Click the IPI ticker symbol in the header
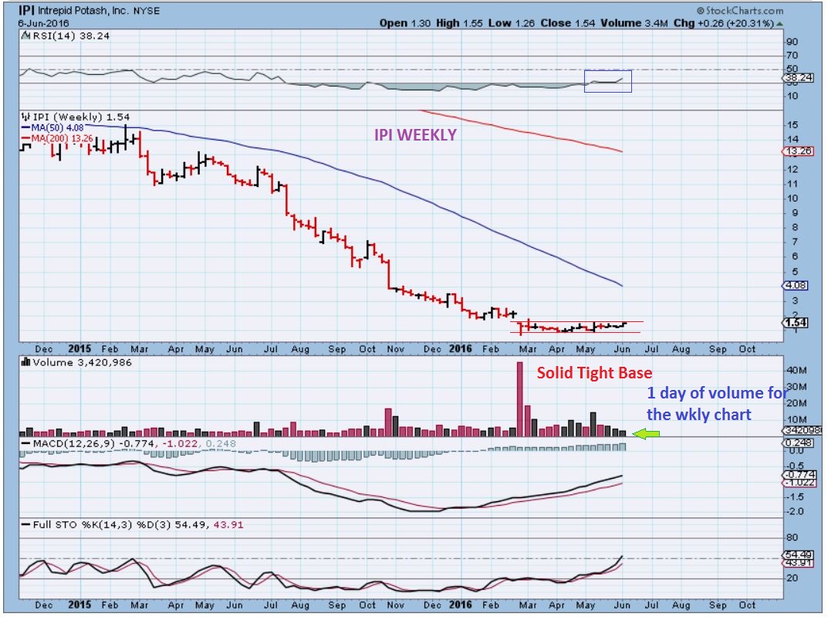Screen dimensions: 828x617 point(26,10)
